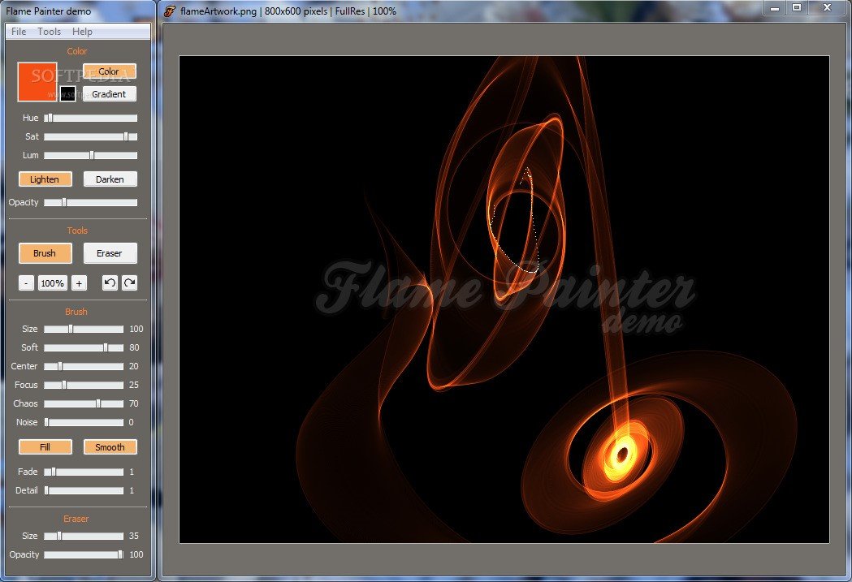The width and height of the screenshot is (852, 582).
Task: Maximize the flameArtwork.png window
Action: [797, 7]
